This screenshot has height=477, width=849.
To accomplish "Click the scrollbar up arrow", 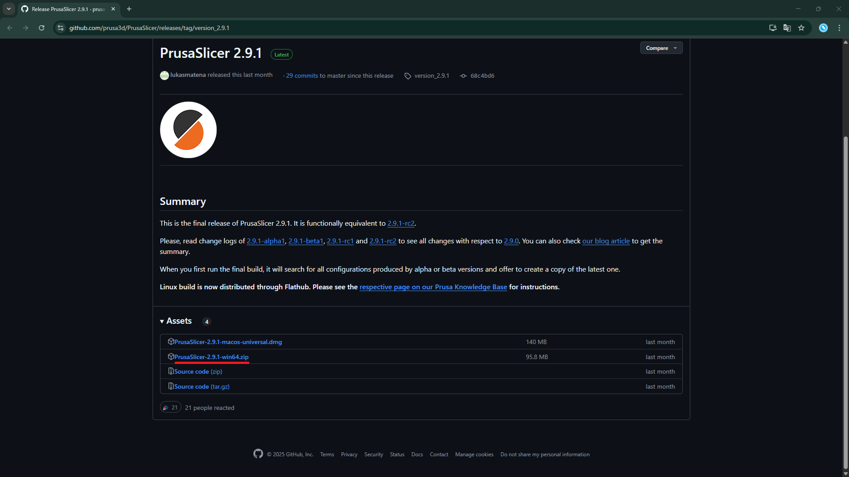I will 845,42.
